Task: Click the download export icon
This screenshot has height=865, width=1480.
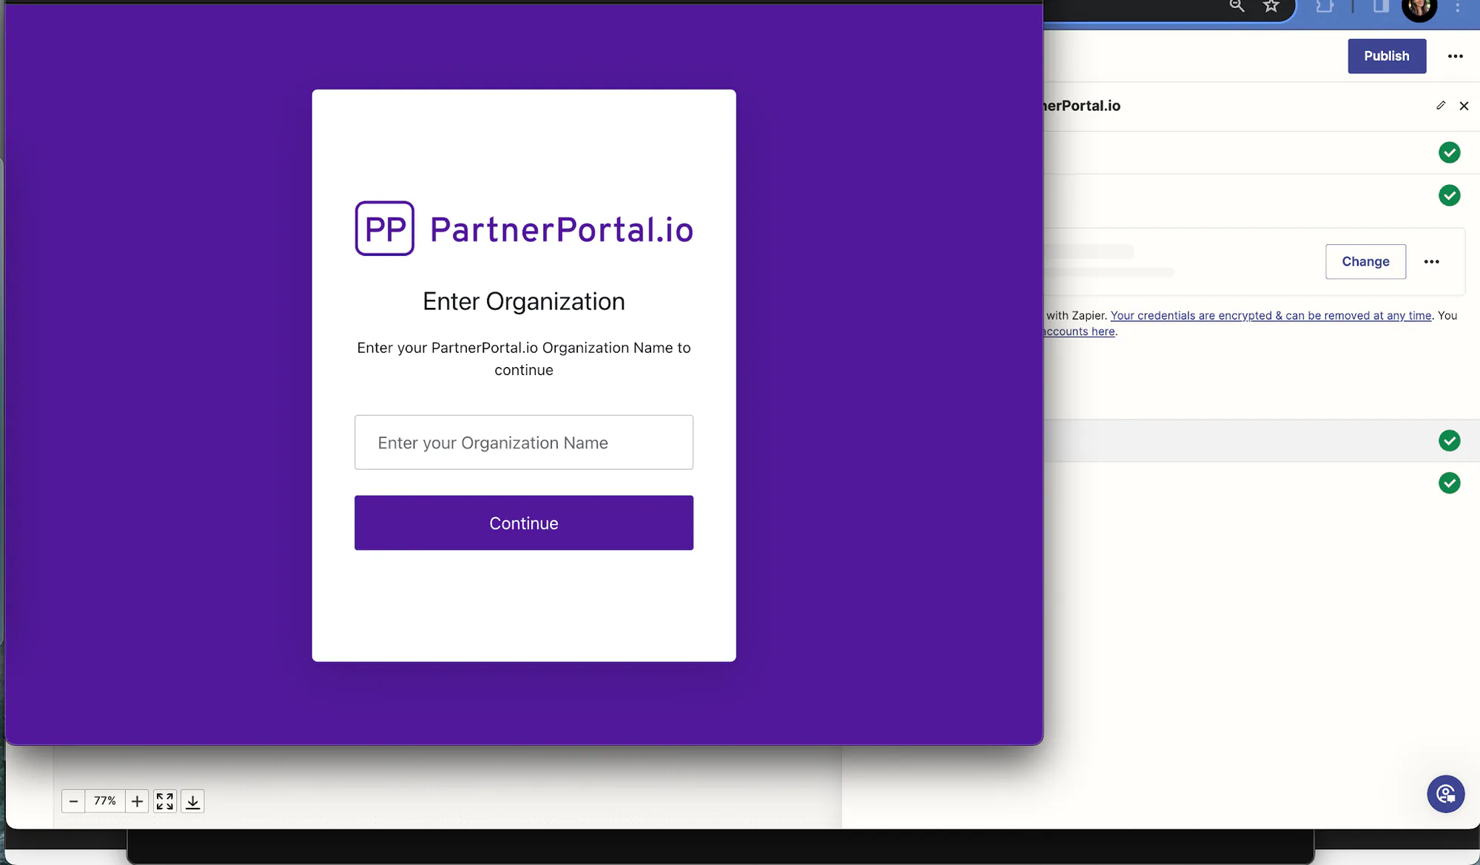Action: 192,801
